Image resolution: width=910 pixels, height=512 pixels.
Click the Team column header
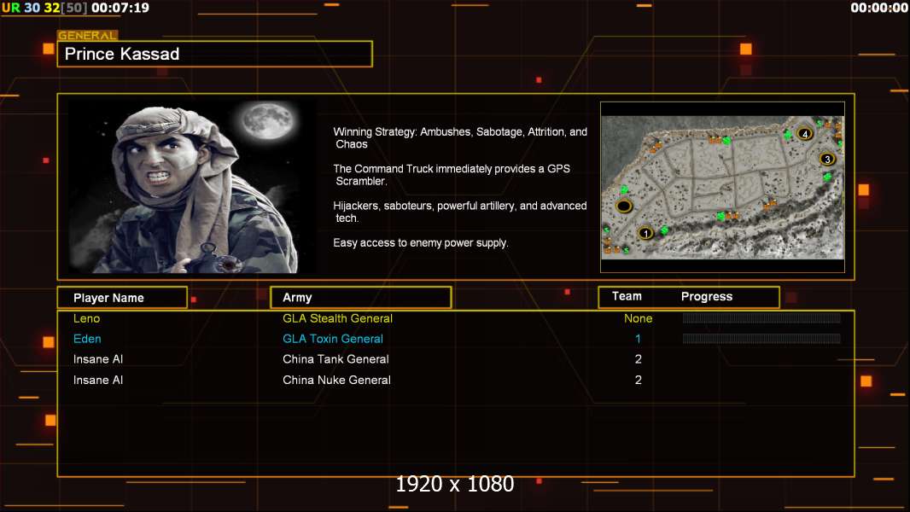627,296
